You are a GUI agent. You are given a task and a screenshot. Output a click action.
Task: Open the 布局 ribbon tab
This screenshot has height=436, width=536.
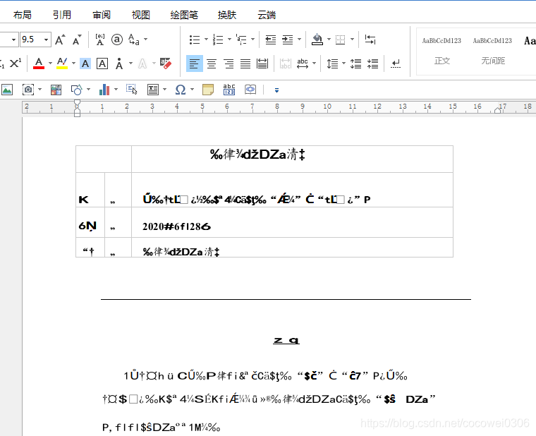point(23,15)
